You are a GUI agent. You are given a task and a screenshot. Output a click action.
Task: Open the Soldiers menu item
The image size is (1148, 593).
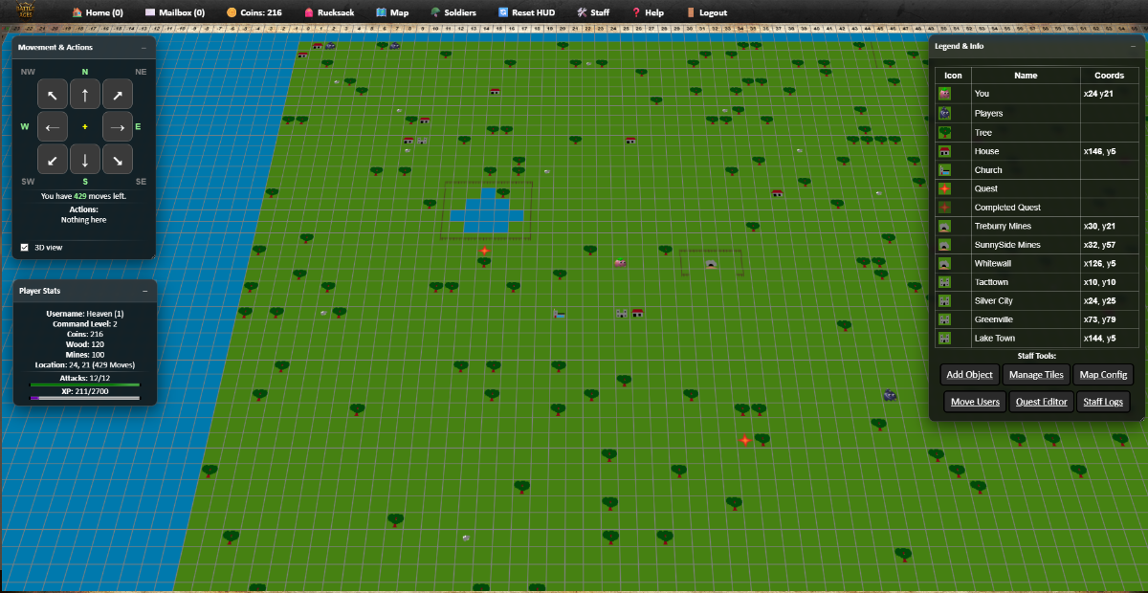point(453,12)
